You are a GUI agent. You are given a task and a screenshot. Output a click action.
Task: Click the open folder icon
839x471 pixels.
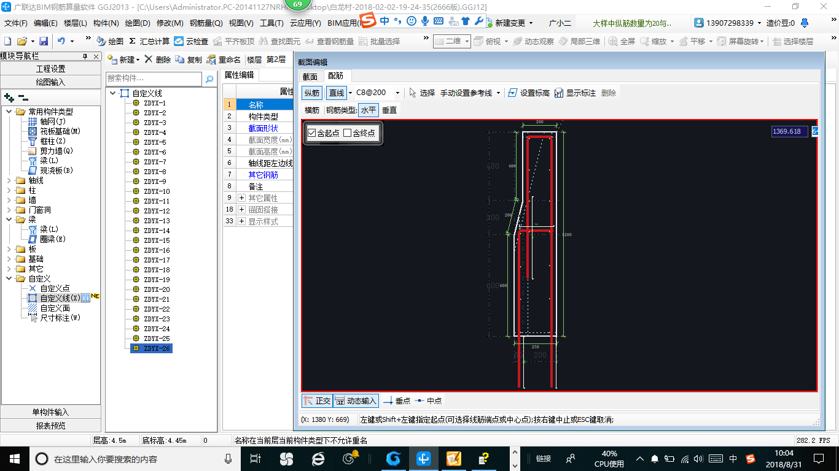click(x=21, y=41)
